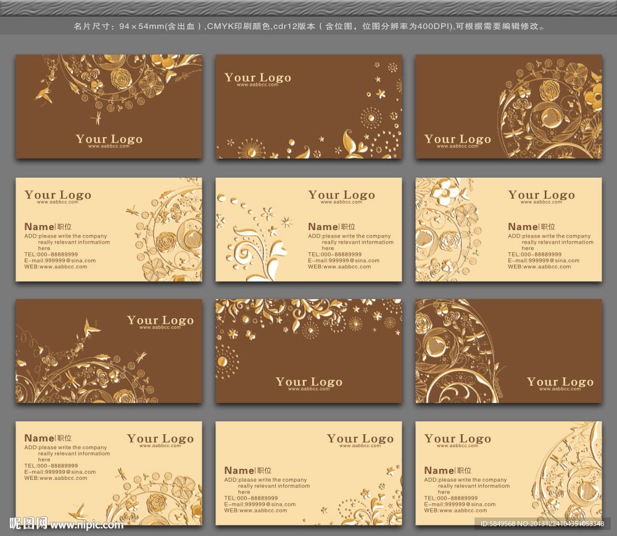Click 'Your Logo' on the dandelion brown card
Screen dimensions: 617x536
click(x=258, y=78)
